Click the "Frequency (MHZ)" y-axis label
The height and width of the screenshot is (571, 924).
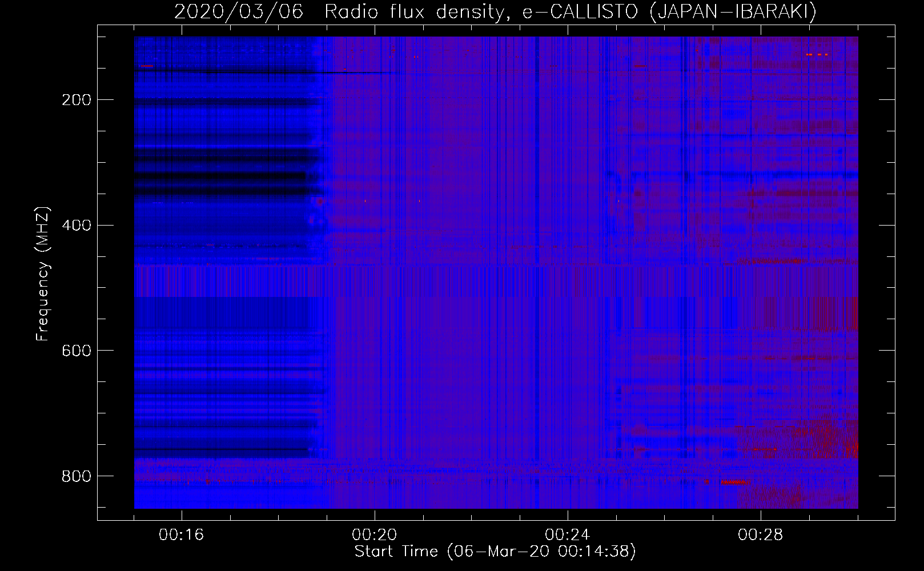[43, 274]
